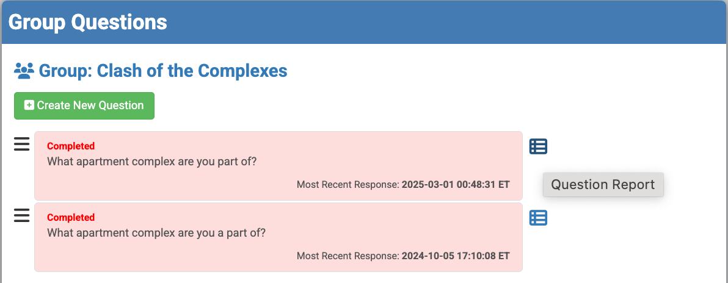Click the 'Most Recent Response' label in first card
728x283 pixels.
(x=348, y=184)
